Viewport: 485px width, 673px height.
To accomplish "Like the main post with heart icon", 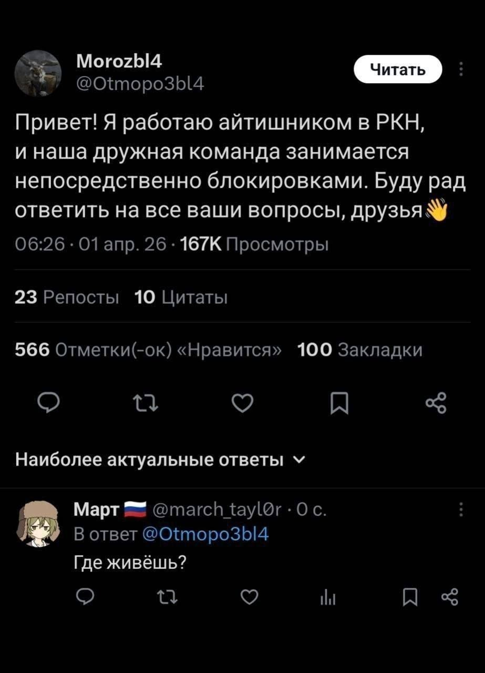I will 243,404.
